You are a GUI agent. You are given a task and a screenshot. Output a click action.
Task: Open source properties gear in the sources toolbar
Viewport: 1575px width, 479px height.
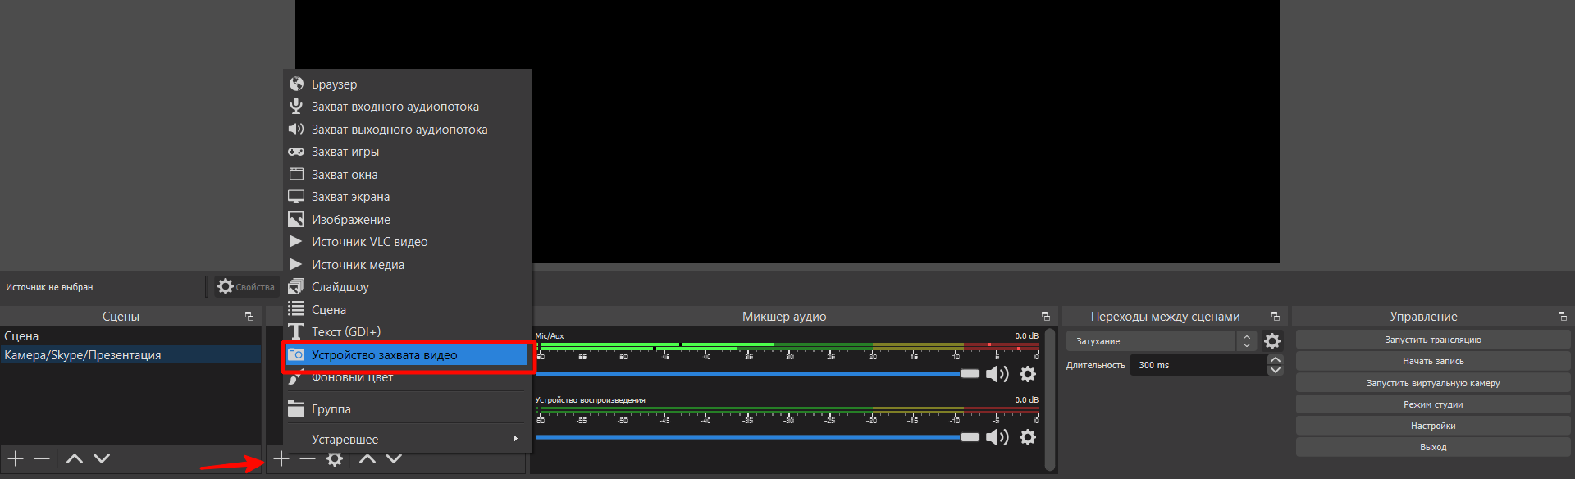335,458
